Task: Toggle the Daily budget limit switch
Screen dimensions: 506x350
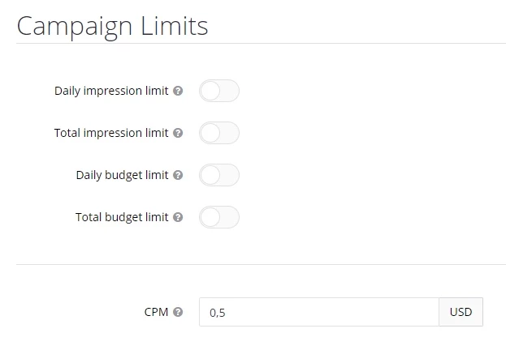Action: coord(219,175)
